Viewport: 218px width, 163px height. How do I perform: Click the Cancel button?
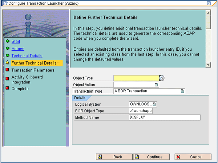pyautogui.click(x=193, y=157)
